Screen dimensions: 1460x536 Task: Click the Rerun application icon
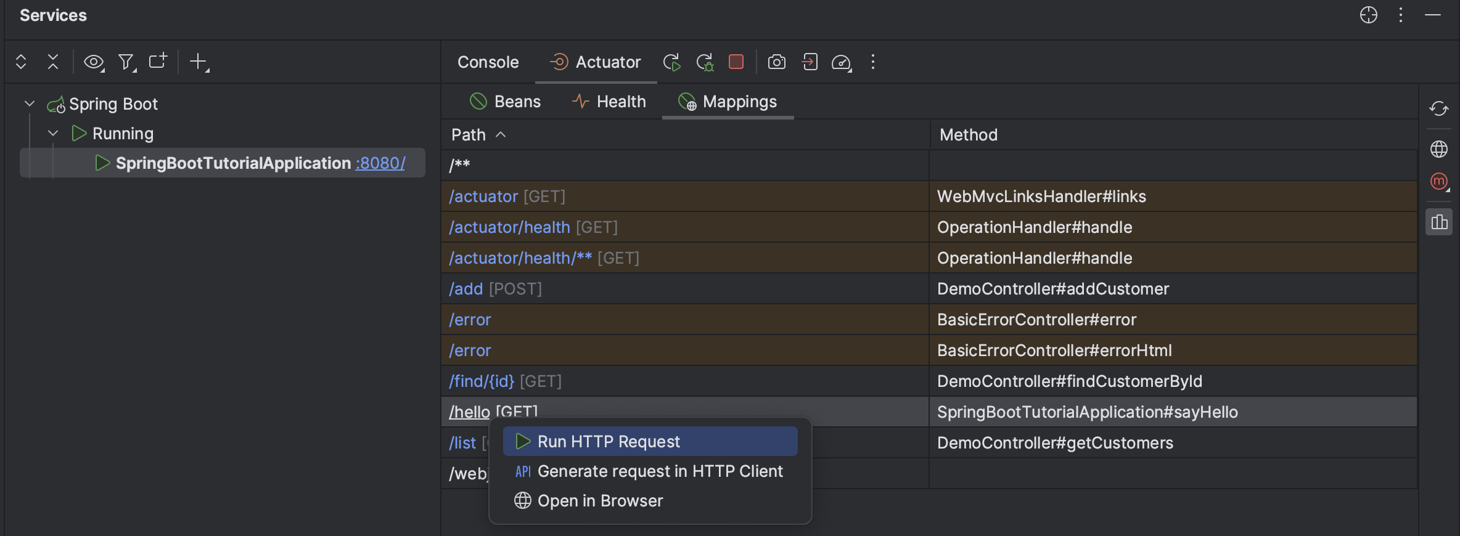coord(671,62)
